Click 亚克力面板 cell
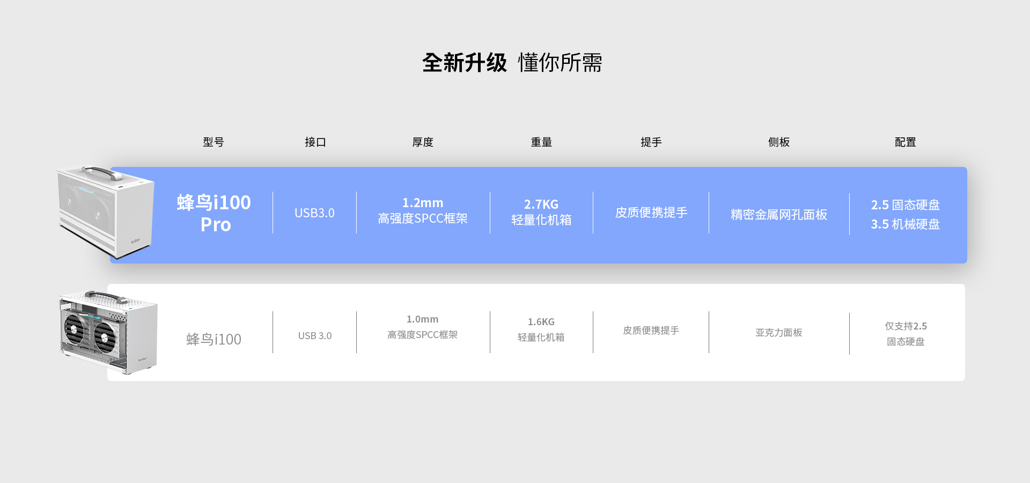Image resolution: width=1030 pixels, height=483 pixels. (x=779, y=333)
